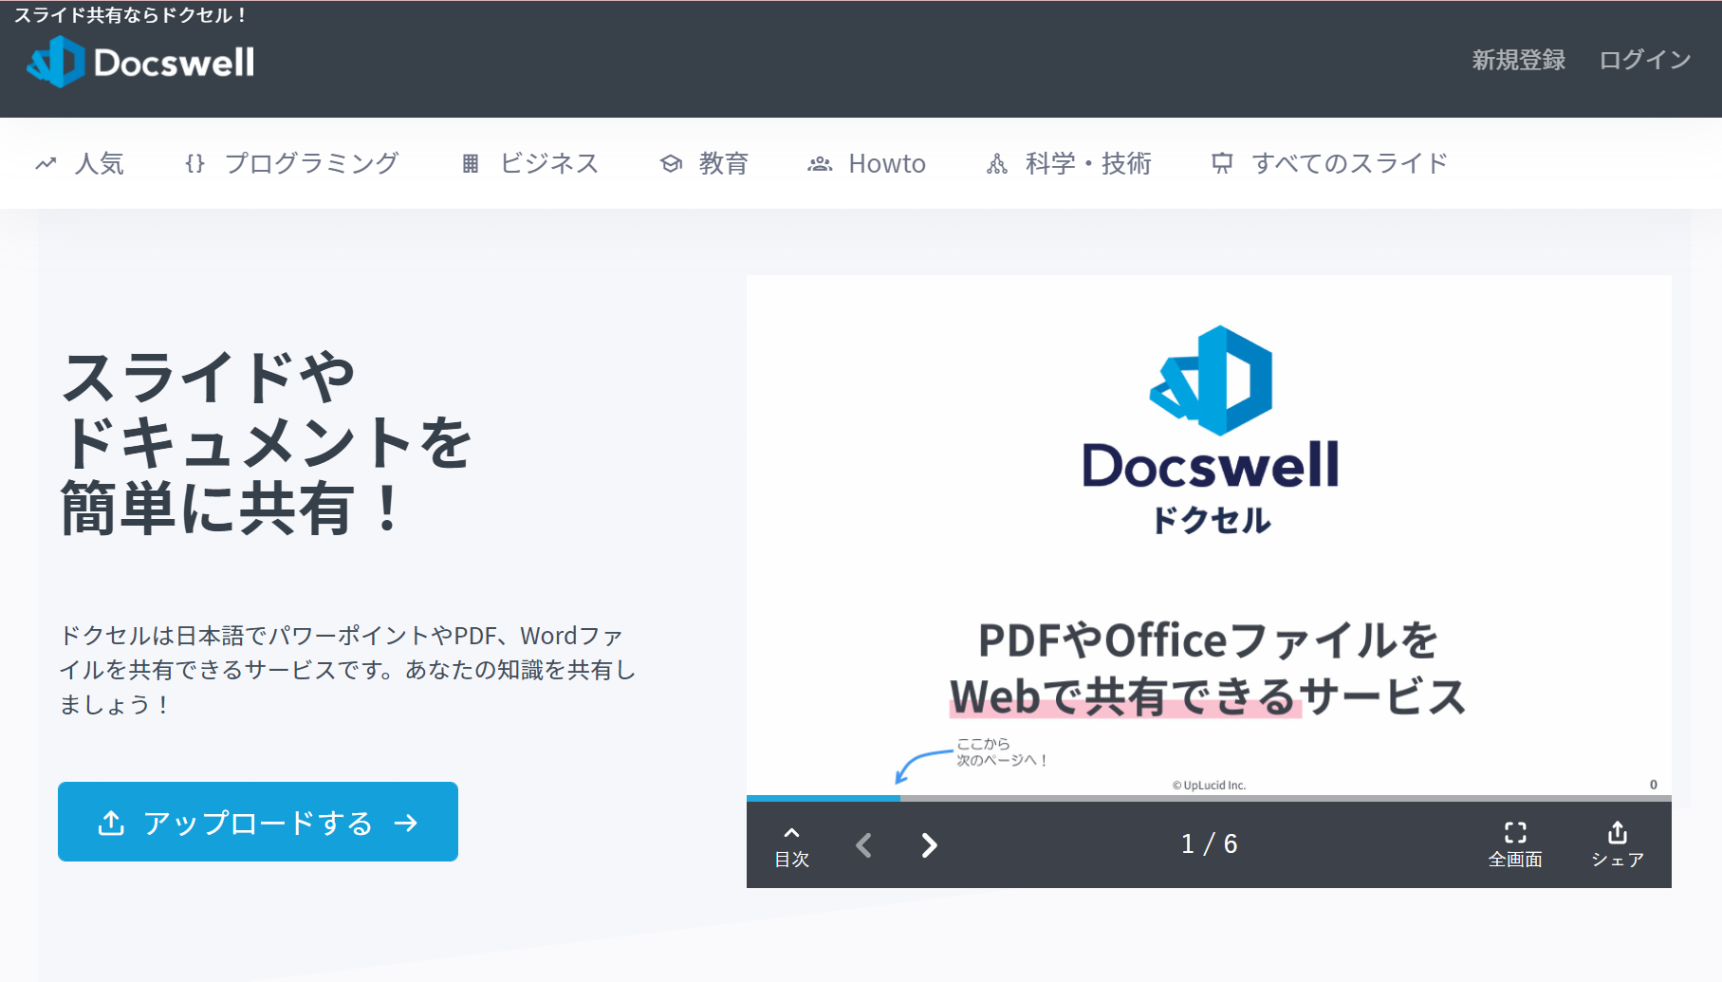Click the アップロードする button

pos(258,822)
